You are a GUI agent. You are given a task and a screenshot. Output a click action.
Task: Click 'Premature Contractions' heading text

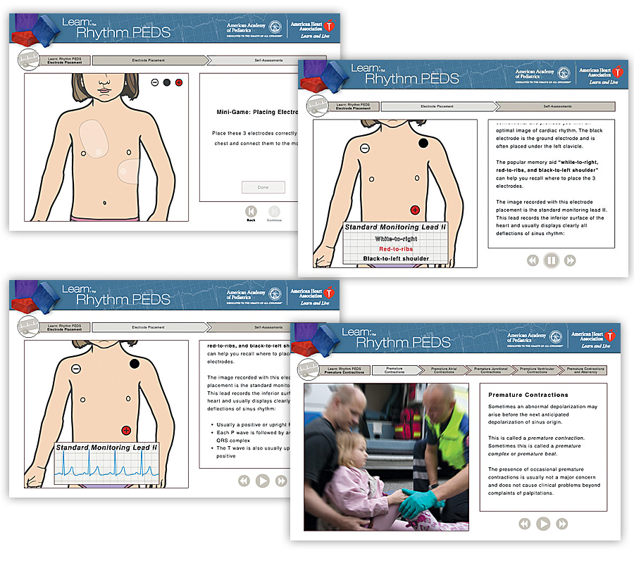pos(528,395)
